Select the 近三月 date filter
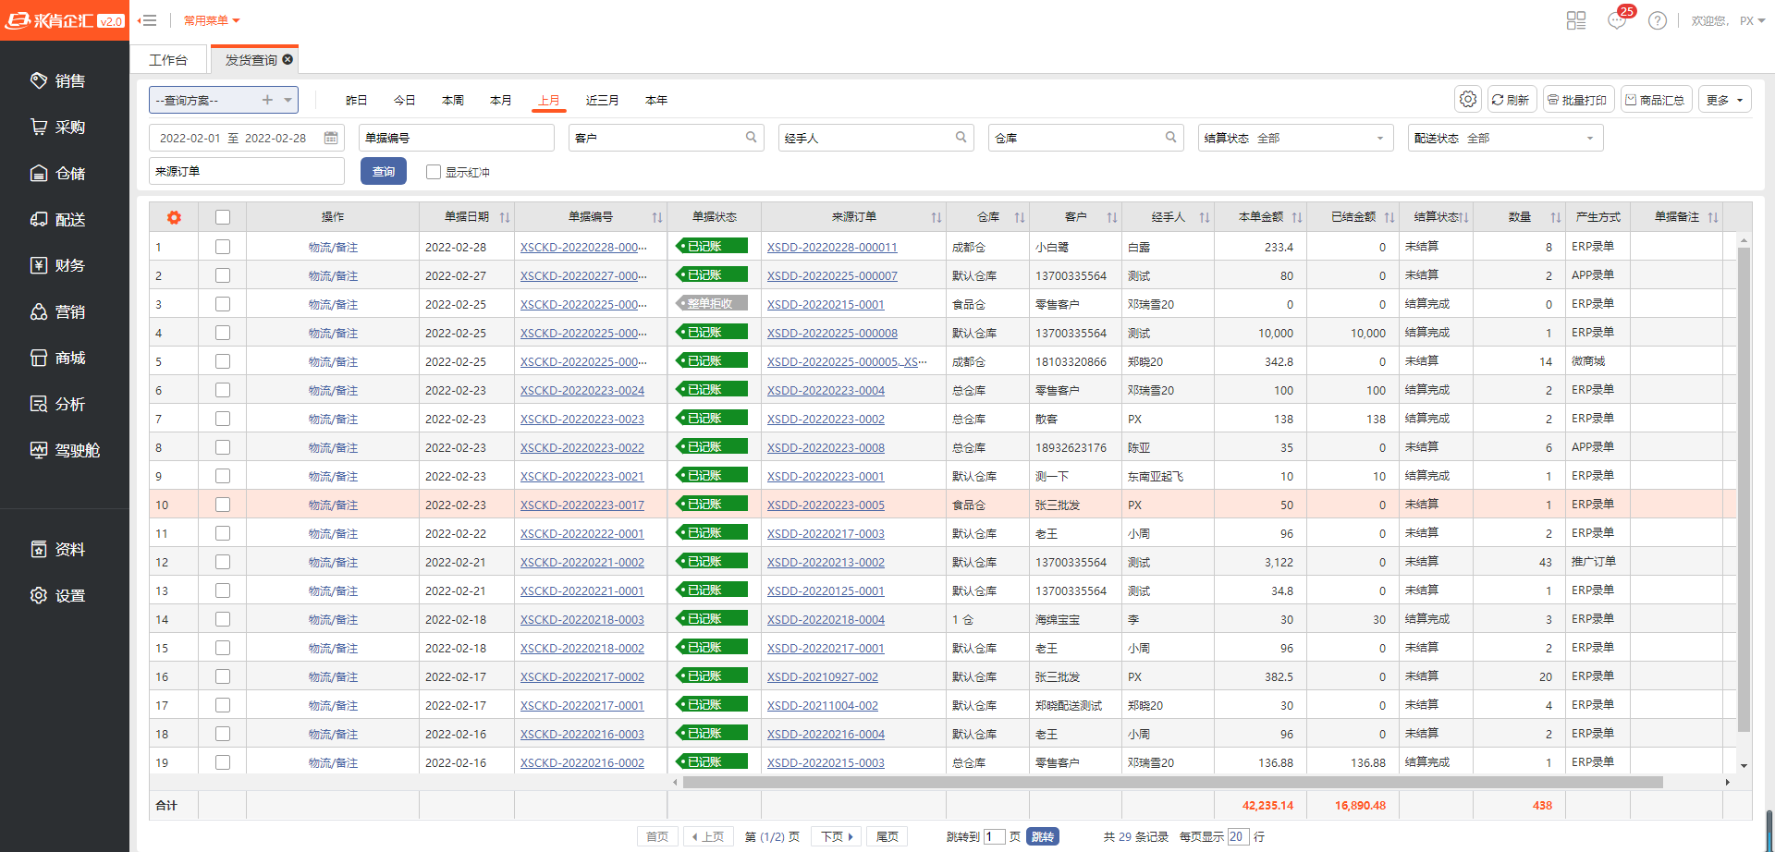This screenshot has height=852, width=1775. coord(602,100)
